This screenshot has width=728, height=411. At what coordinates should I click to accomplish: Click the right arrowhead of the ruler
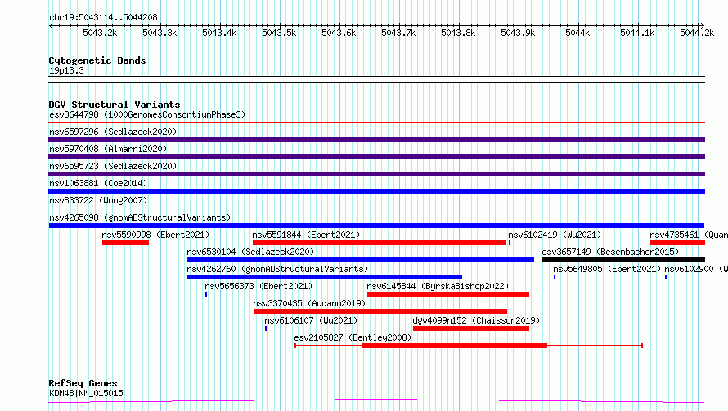(703, 25)
